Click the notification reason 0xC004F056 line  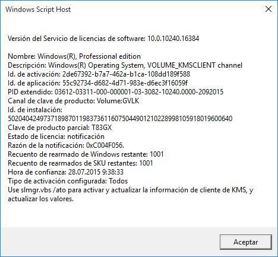66,145
